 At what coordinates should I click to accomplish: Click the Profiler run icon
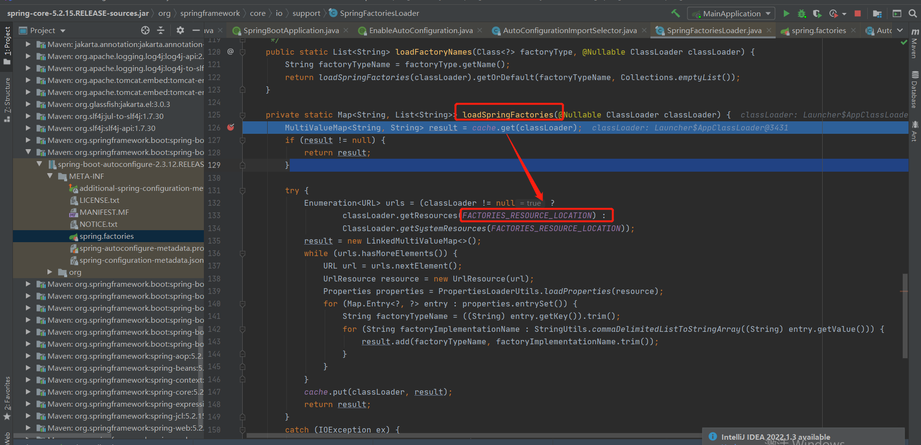(834, 13)
